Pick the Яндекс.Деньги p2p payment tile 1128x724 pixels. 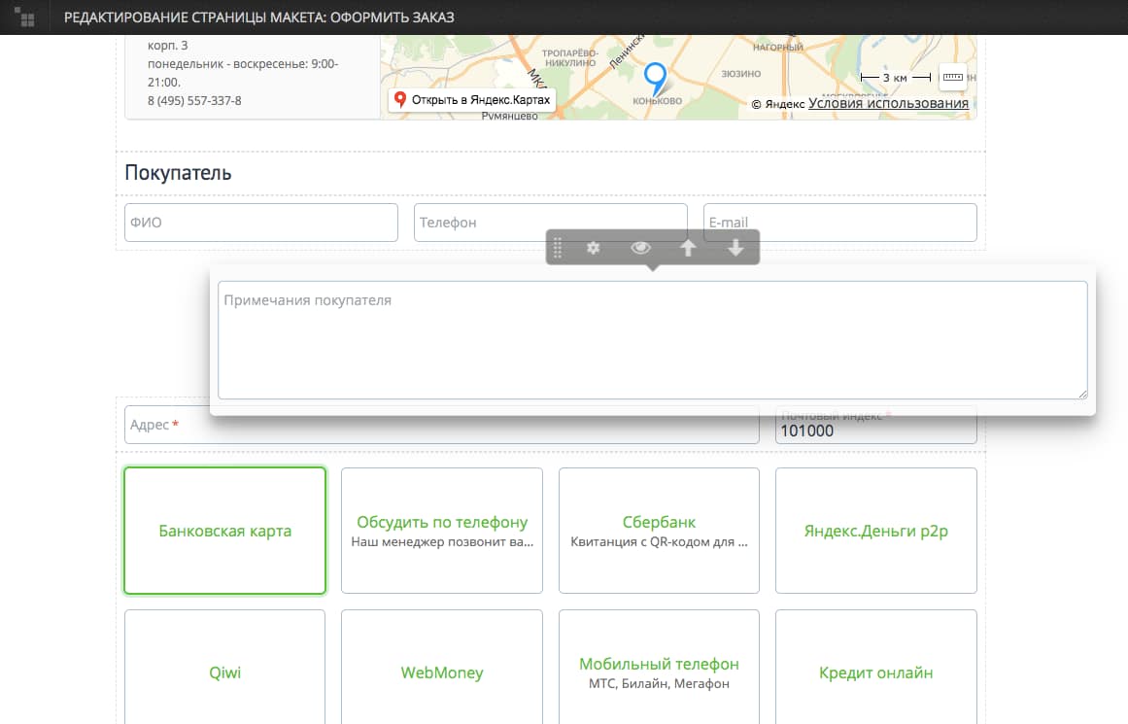[x=875, y=531]
